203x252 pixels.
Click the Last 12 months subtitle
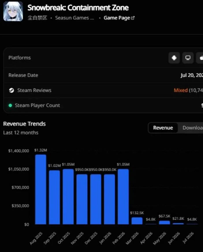click(21, 133)
